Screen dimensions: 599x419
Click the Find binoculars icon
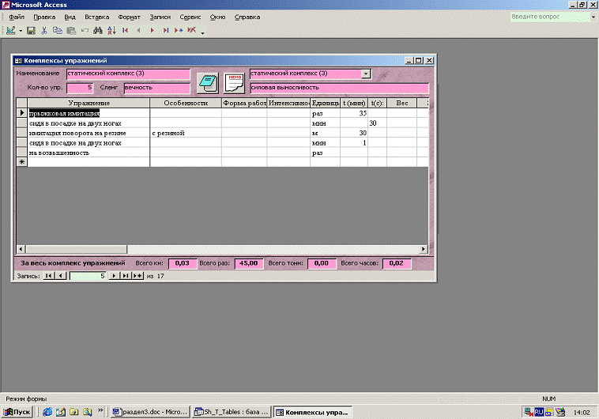[98, 31]
